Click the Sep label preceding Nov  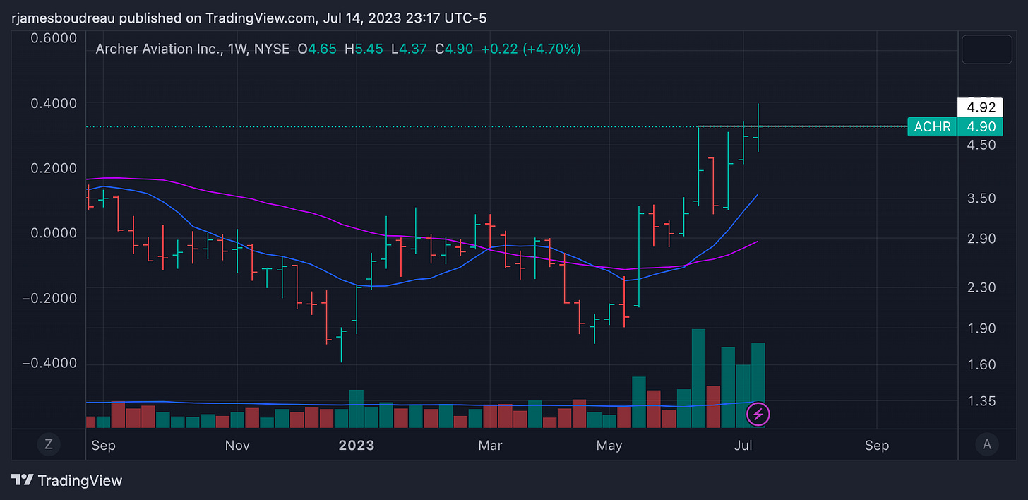tap(103, 446)
